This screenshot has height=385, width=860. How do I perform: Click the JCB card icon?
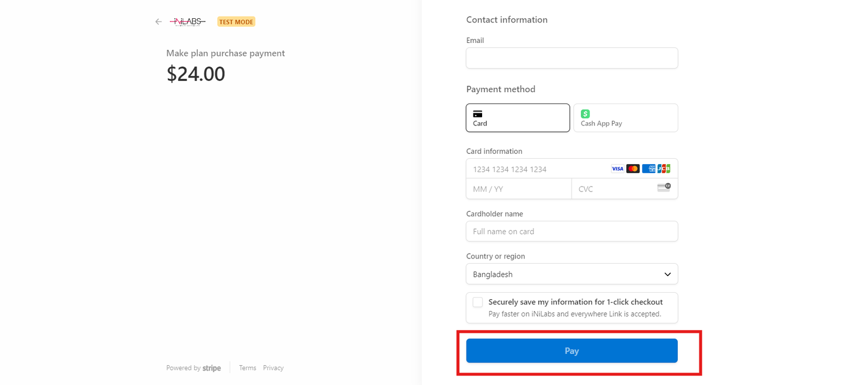tap(664, 169)
